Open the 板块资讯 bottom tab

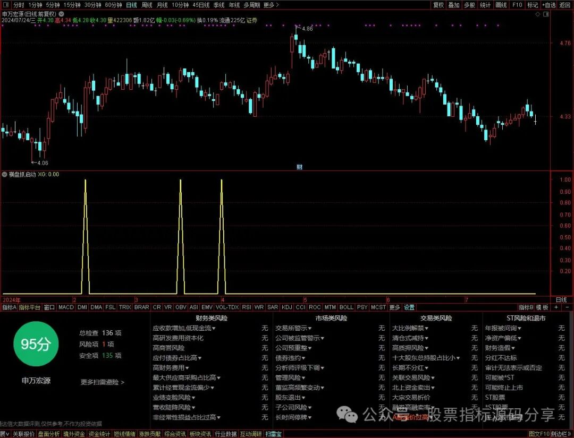[200, 434]
